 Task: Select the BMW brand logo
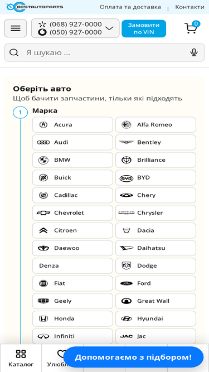(43, 160)
